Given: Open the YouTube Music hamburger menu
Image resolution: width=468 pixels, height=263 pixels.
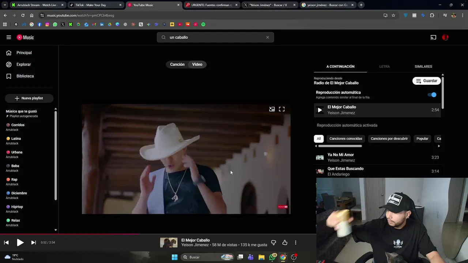Looking at the screenshot, I should click(9, 37).
